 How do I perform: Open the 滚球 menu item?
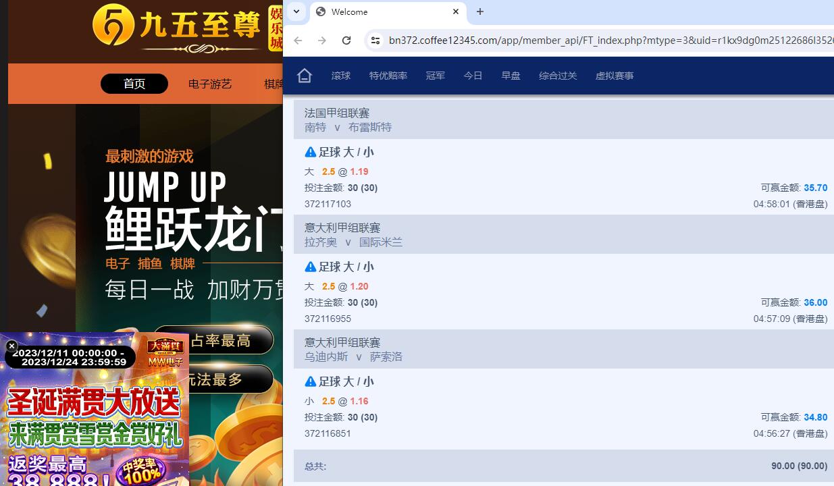click(x=341, y=76)
